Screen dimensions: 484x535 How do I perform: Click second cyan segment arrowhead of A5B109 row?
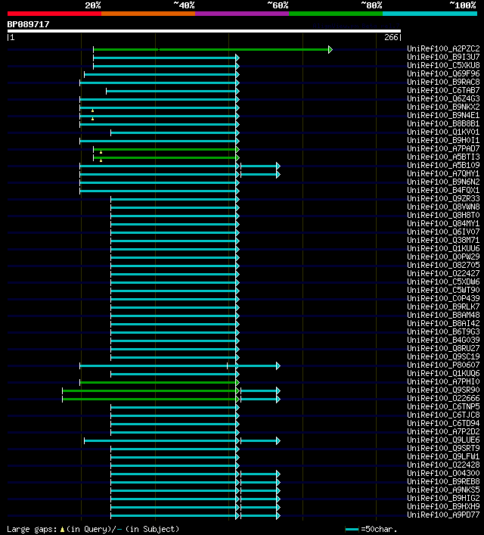click(x=278, y=166)
